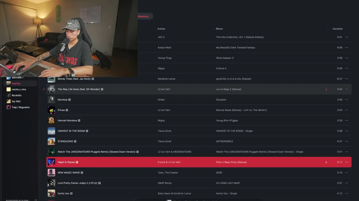Click HIGHEST IN THE ROOM album artwork
This screenshot has width=359, height=201.
51,131
